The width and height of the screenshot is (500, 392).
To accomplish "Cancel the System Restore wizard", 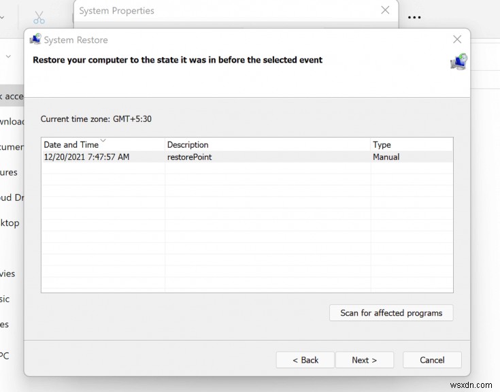I will (x=432, y=360).
